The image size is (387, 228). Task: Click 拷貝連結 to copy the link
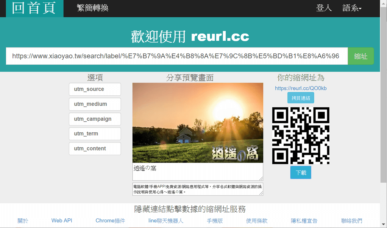(x=301, y=97)
